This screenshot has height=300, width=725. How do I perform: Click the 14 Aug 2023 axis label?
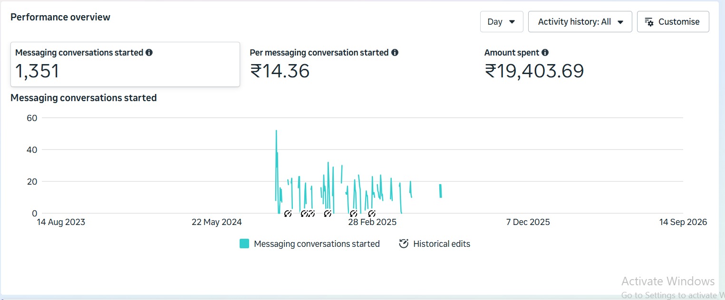pyautogui.click(x=61, y=222)
